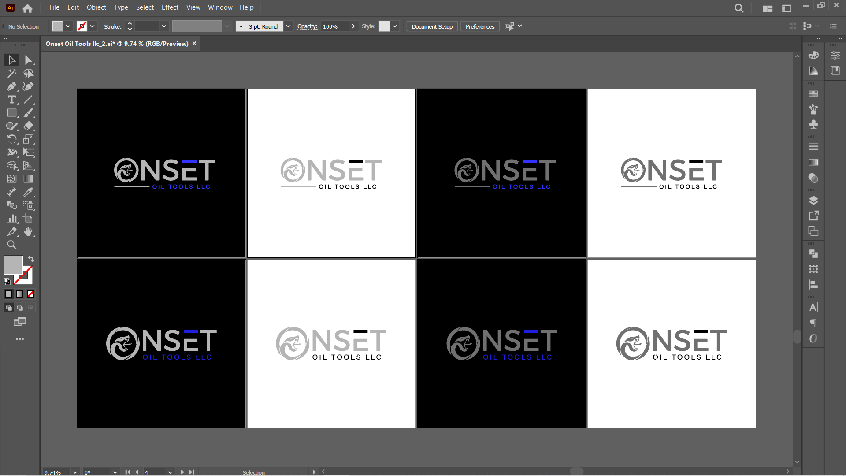Select the Mesh tool
846x476 pixels.
pos(12,179)
